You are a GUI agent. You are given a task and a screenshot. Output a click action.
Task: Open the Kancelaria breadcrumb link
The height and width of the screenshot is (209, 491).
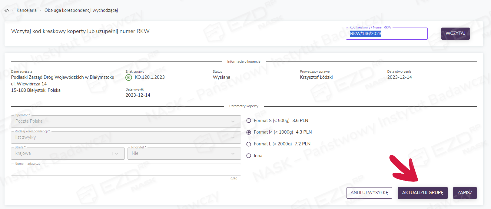click(x=27, y=10)
